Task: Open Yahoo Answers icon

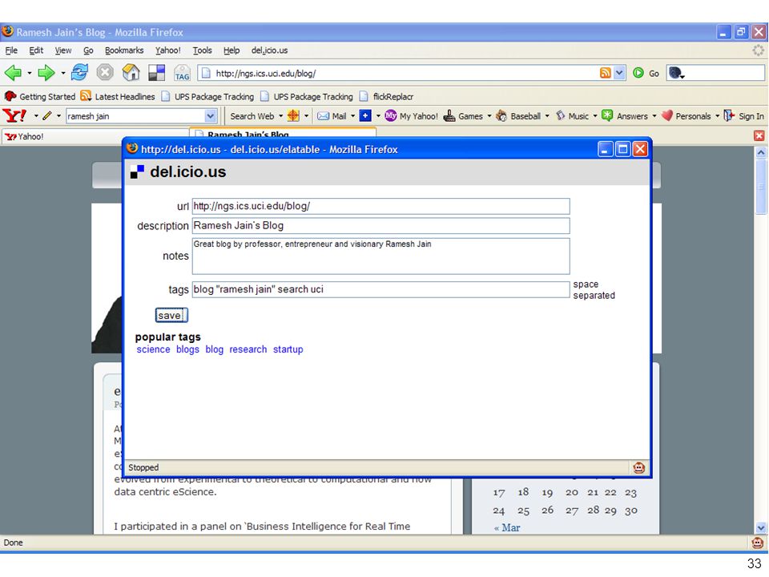Action: coord(607,115)
